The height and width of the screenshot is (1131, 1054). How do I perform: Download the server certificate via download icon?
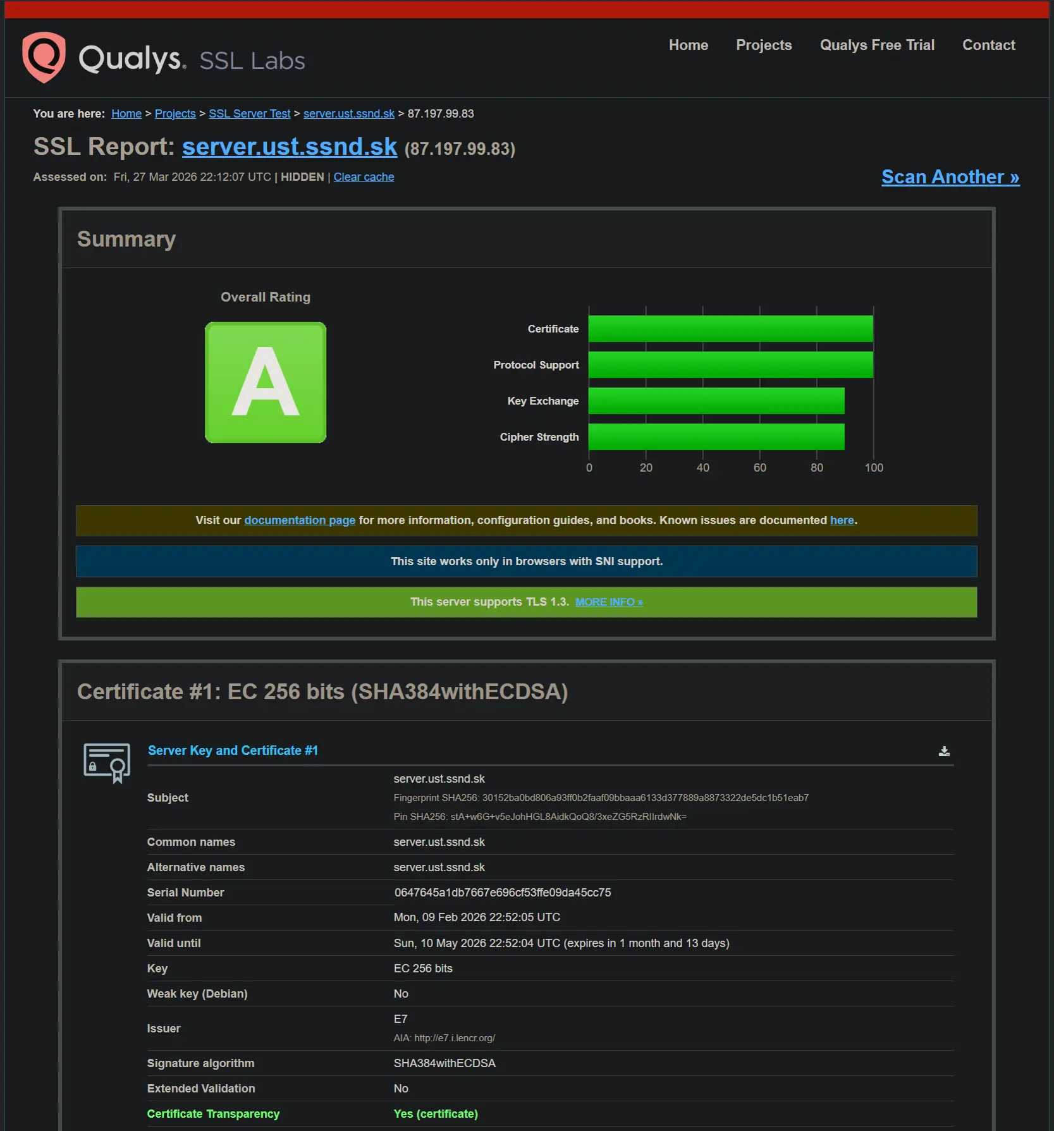(x=944, y=751)
